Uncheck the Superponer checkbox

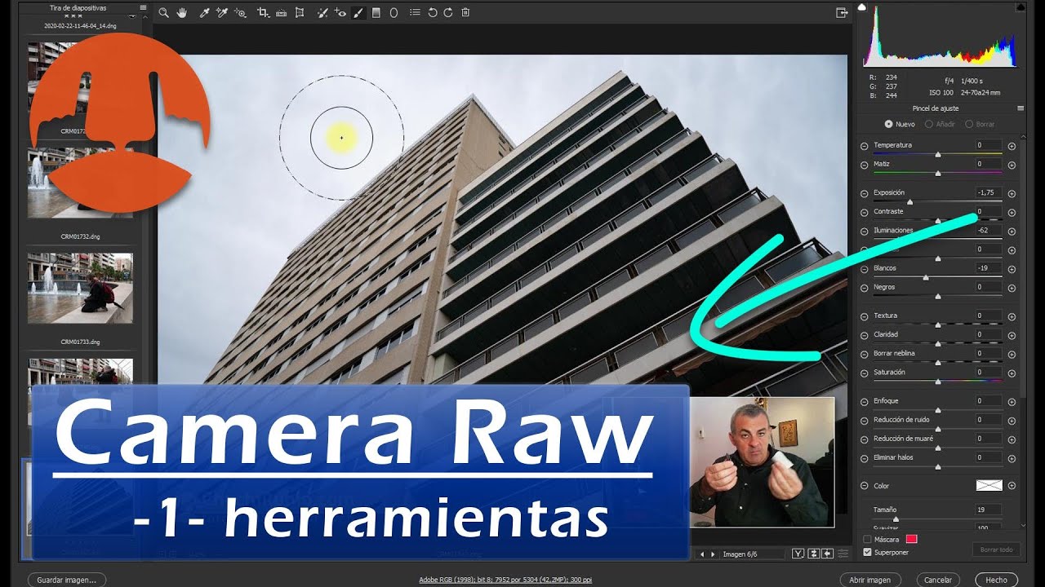867,552
